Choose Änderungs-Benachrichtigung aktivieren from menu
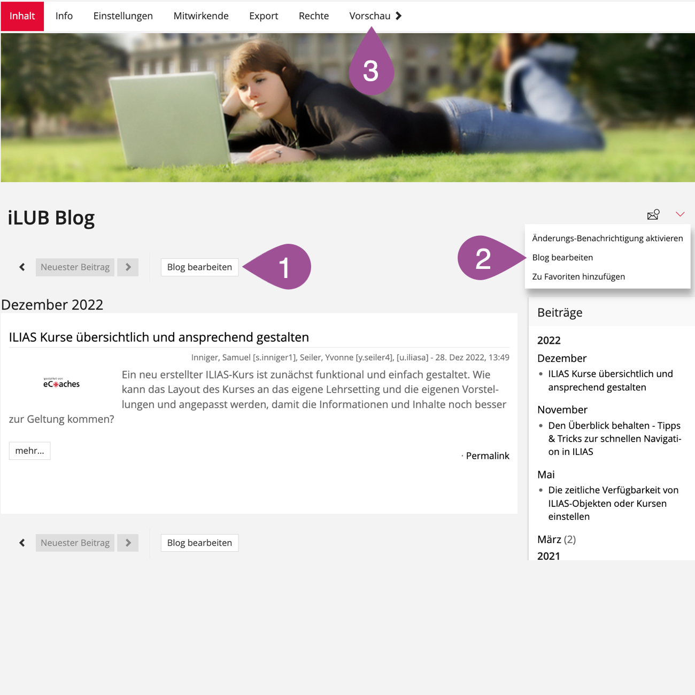Image resolution: width=695 pixels, height=695 pixels. [607, 238]
